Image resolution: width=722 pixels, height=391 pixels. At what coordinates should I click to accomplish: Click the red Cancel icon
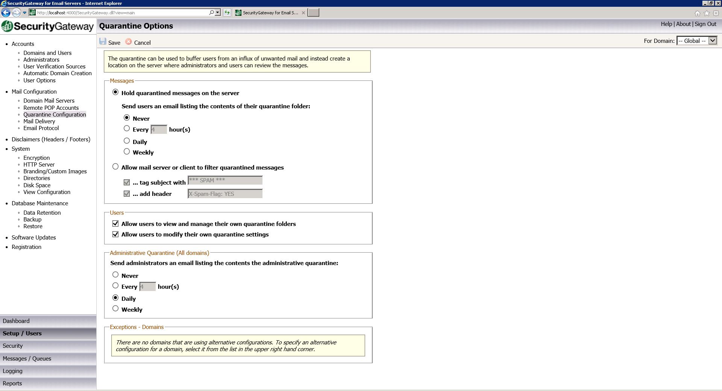coord(129,42)
